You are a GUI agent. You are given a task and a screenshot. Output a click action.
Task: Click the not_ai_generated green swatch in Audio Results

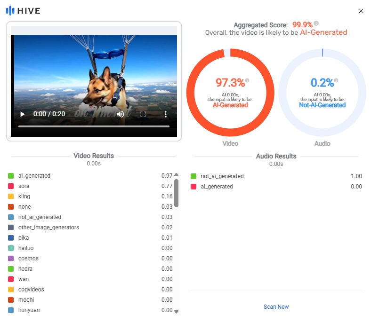194,176
